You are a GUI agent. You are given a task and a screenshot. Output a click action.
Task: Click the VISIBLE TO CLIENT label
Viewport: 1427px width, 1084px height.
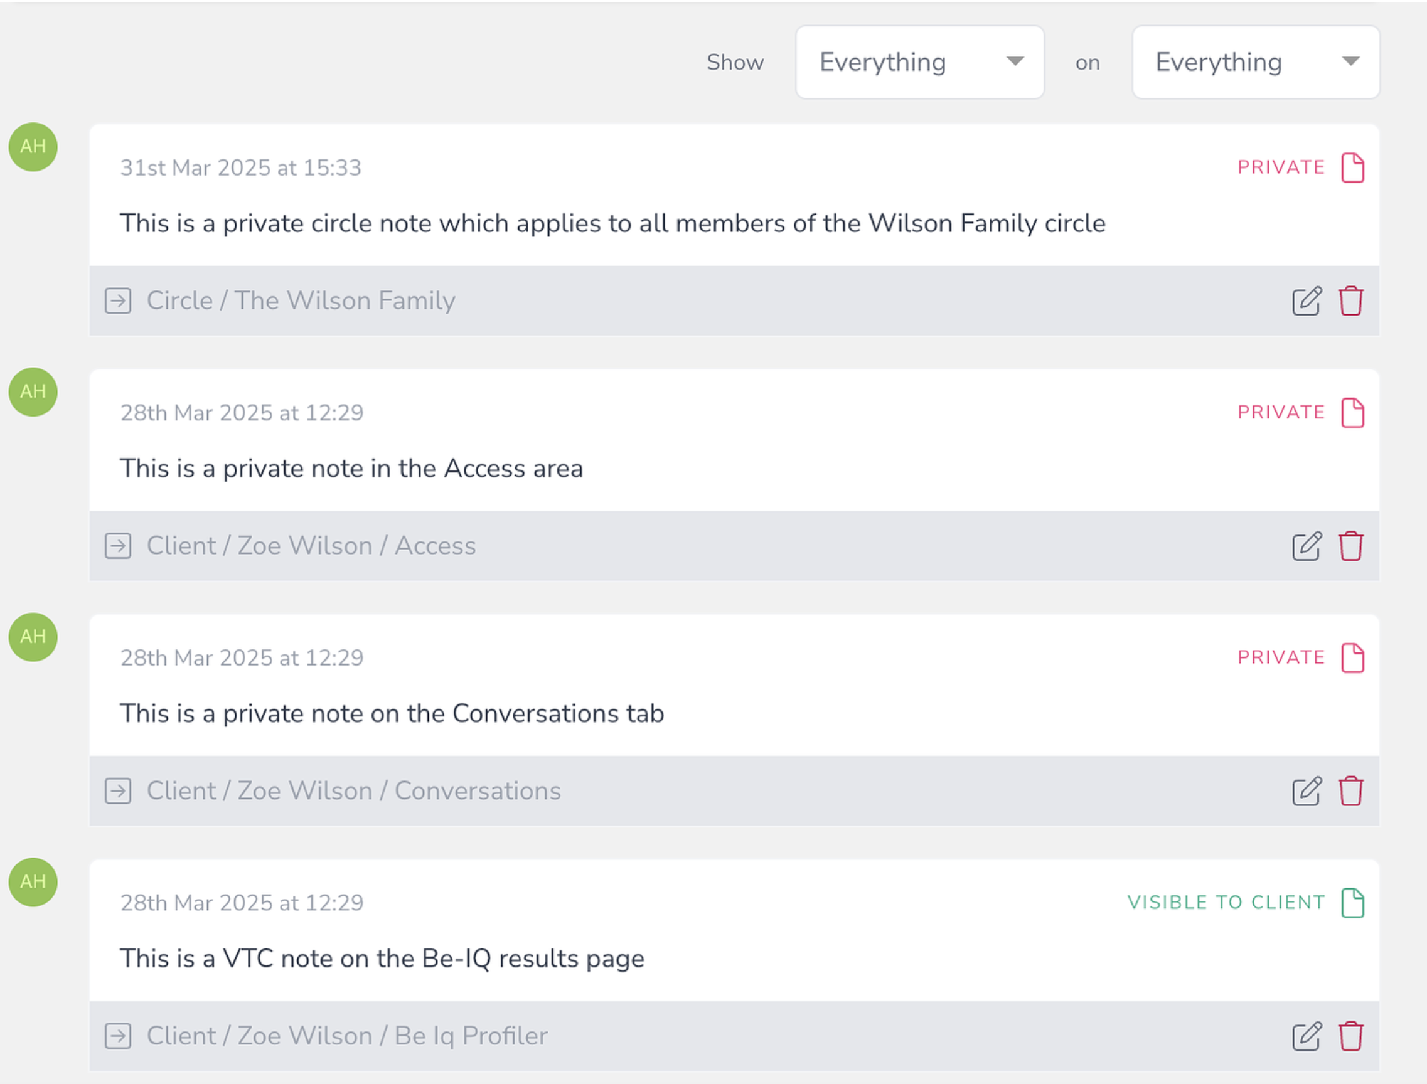(1226, 903)
